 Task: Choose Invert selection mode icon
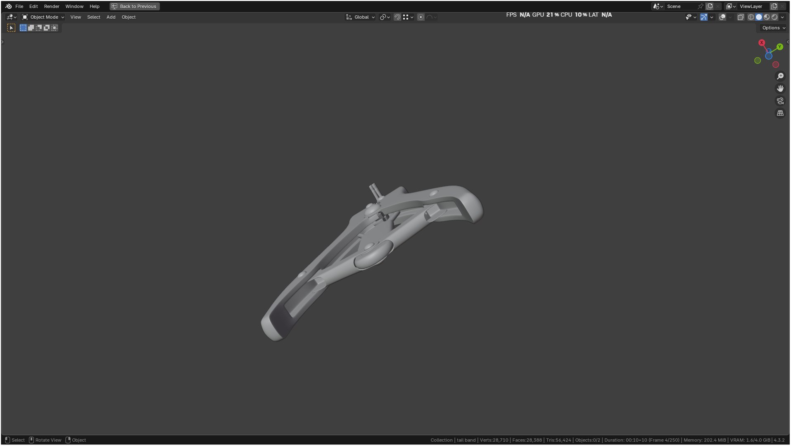[47, 28]
